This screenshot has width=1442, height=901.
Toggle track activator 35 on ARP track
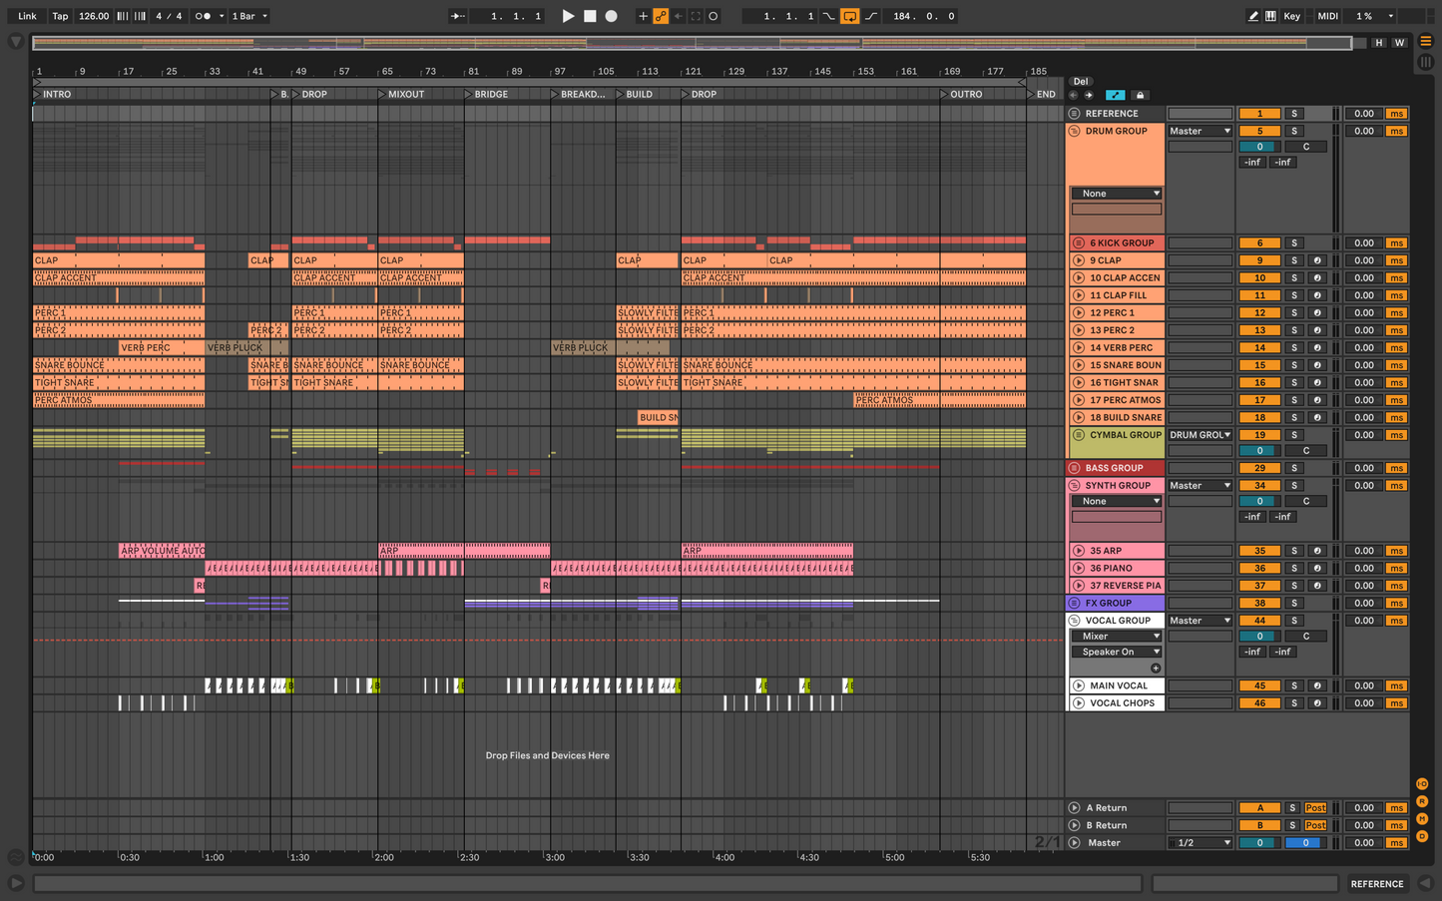tap(1259, 551)
